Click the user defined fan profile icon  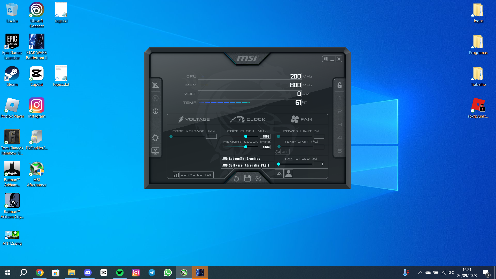click(x=289, y=174)
